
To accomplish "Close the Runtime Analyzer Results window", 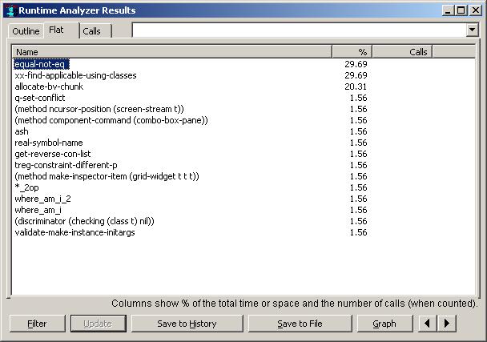I will pos(476,11).
